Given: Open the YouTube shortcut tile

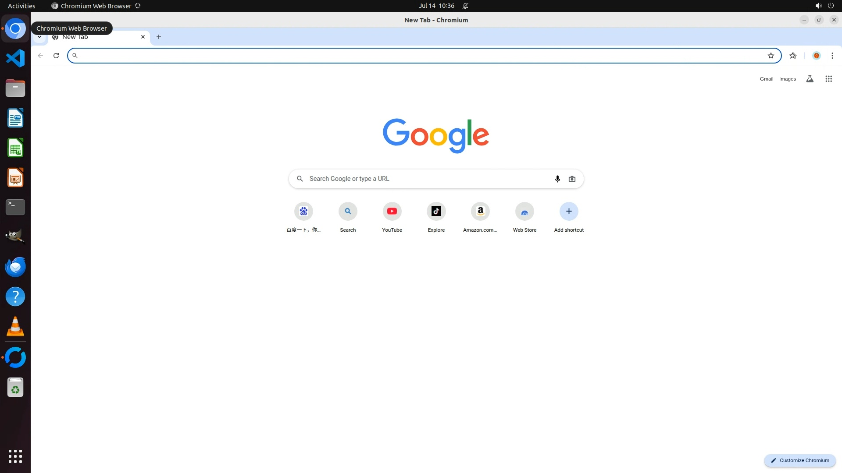Looking at the screenshot, I should (392, 212).
